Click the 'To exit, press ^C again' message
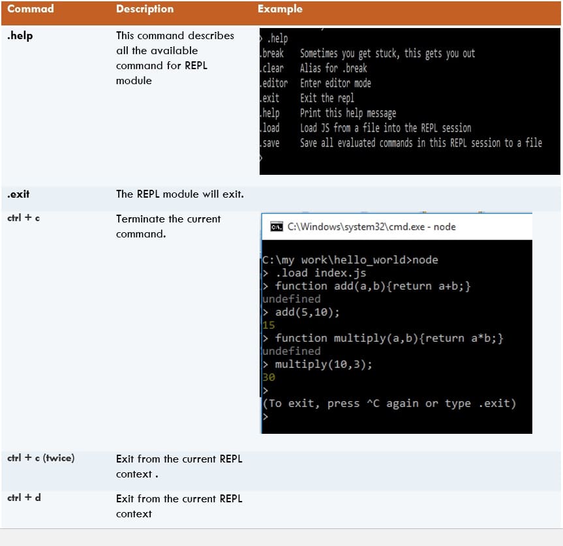Image resolution: width=563 pixels, height=546 pixels. tap(390, 403)
